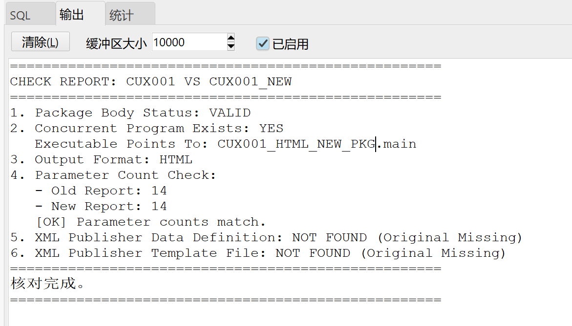Click the 清除(L) button to clear output

click(x=40, y=41)
